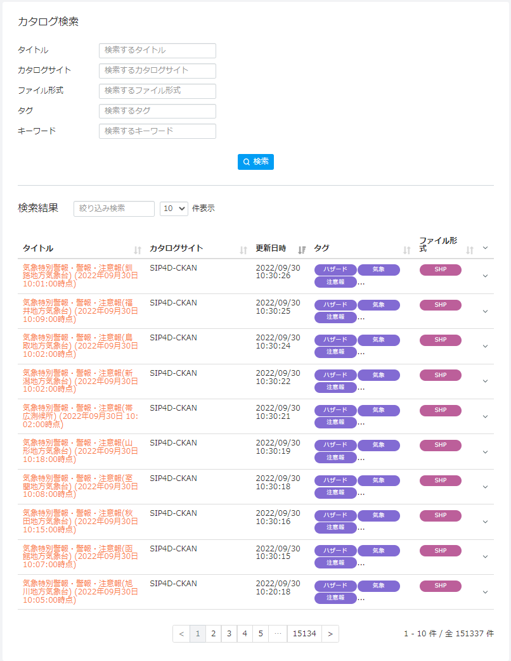This screenshot has width=511, height=661.
Task: Go to page 4
Action: [x=245, y=634]
